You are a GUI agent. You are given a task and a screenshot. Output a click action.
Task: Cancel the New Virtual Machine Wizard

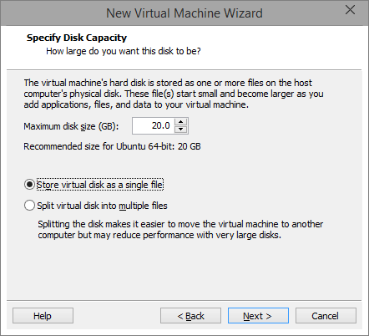point(326,316)
